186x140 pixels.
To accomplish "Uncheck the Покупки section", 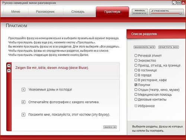I will 136,85.
